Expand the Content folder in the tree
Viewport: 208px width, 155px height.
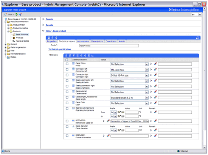(x=6, y=44)
